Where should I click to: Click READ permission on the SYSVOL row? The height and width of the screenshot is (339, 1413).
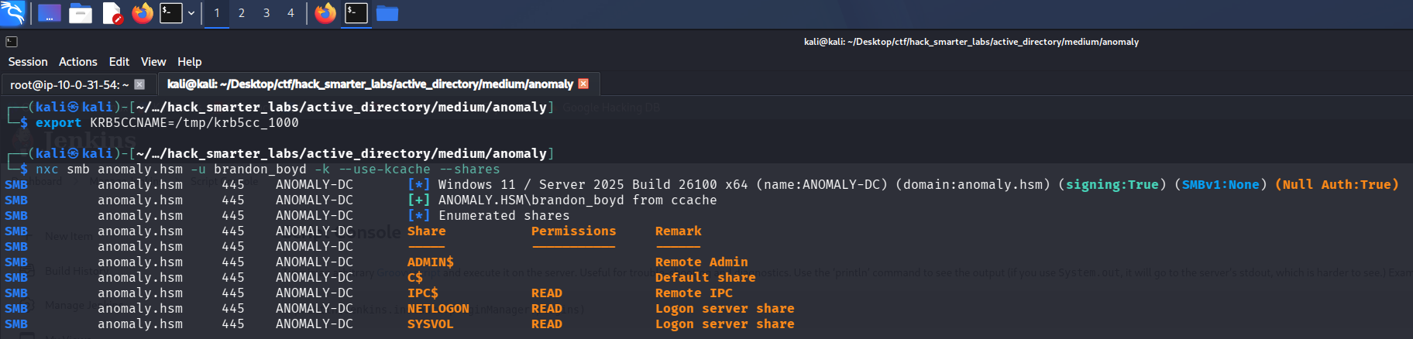pyautogui.click(x=547, y=324)
